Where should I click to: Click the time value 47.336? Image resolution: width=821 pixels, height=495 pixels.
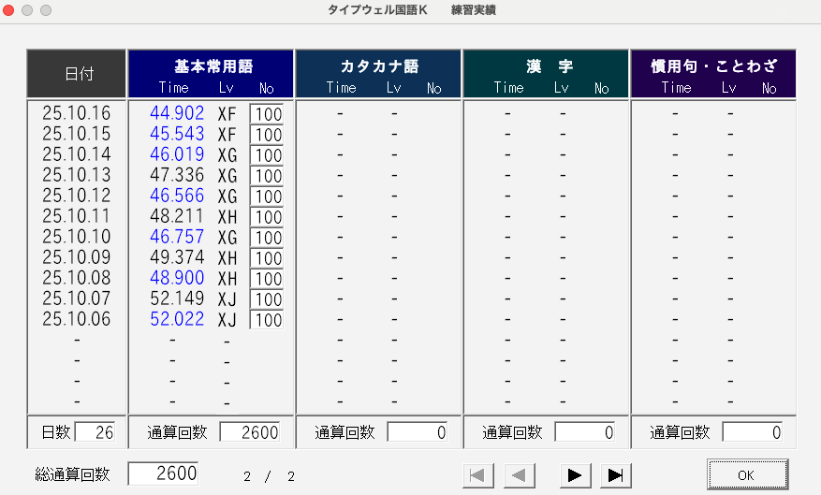(177, 175)
